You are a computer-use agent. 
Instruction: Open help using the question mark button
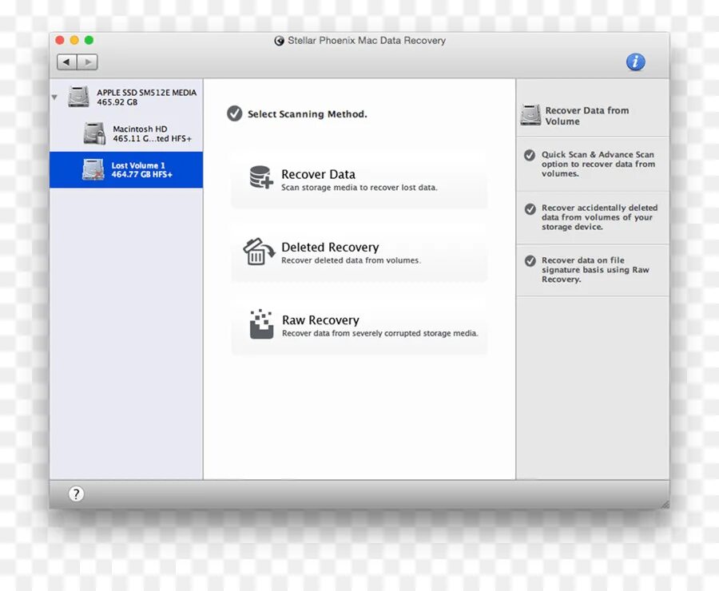point(76,494)
